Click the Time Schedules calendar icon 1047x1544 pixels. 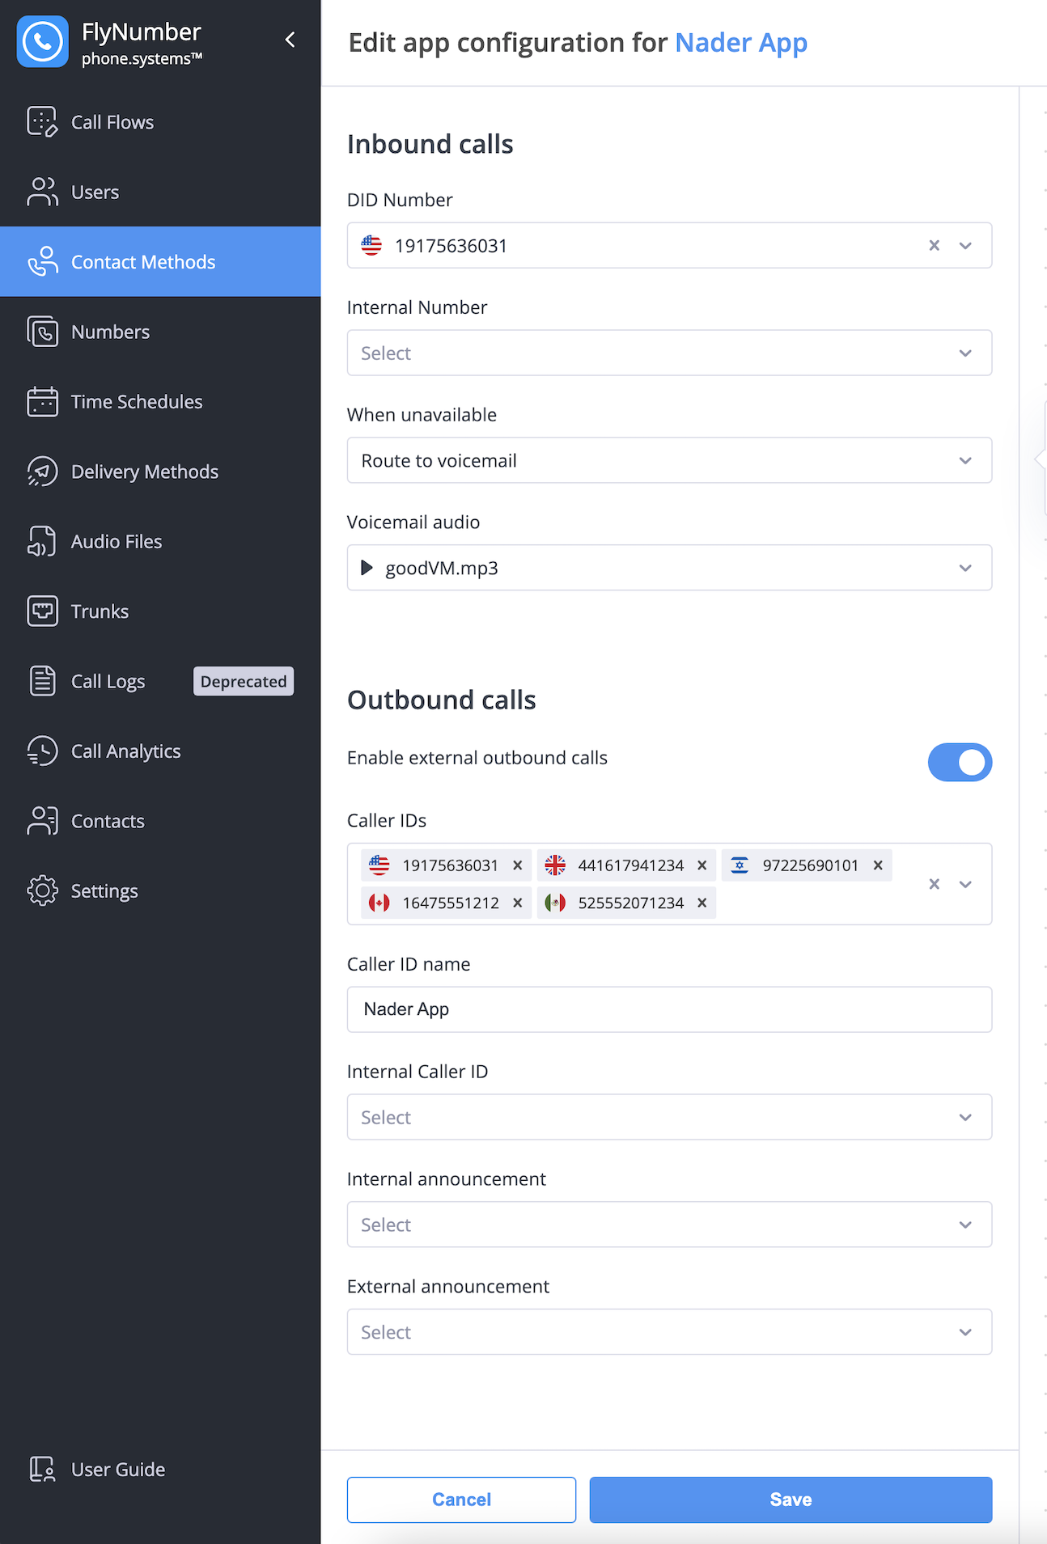tap(42, 401)
